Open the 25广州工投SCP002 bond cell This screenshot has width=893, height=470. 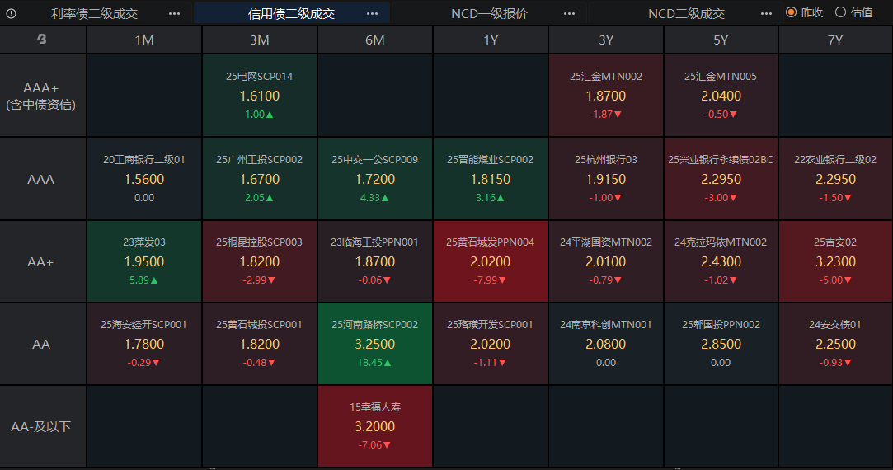point(260,179)
